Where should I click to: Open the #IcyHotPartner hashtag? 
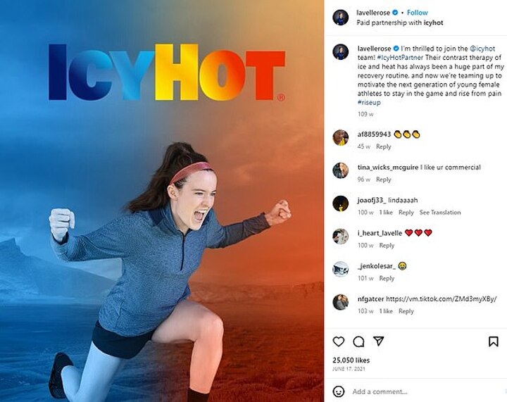pos(400,58)
